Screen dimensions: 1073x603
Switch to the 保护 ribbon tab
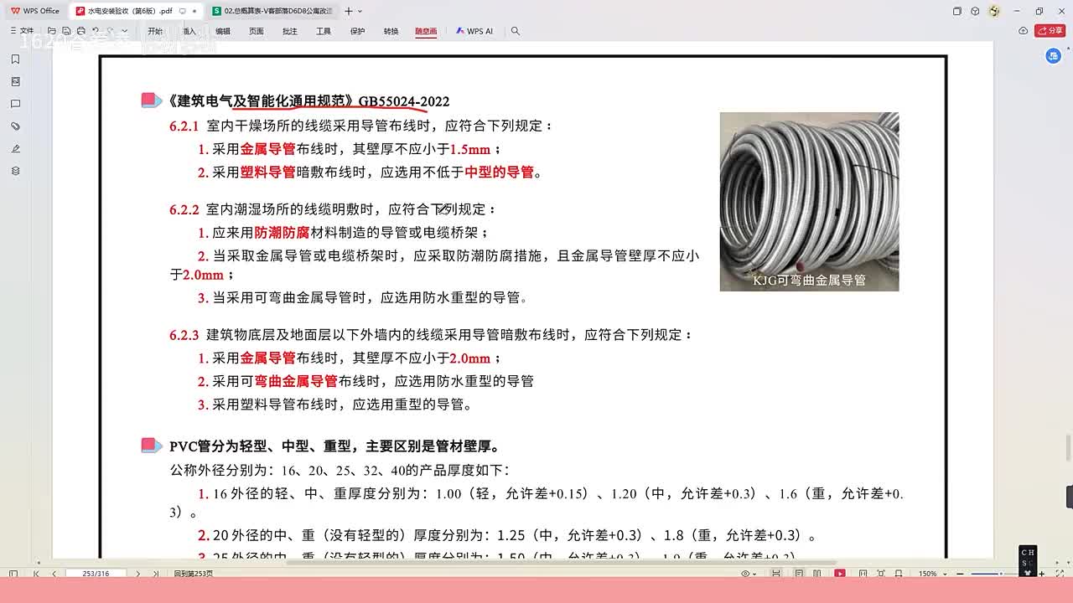(x=358, y=31)
